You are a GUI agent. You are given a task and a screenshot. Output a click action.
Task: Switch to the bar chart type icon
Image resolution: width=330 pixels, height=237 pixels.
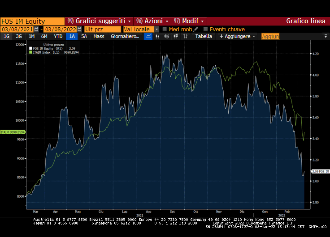[x=157, y=36]
